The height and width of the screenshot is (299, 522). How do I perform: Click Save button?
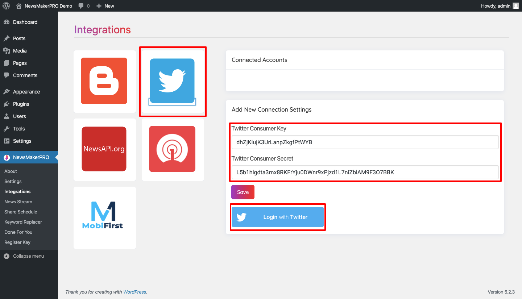(243, 192)
